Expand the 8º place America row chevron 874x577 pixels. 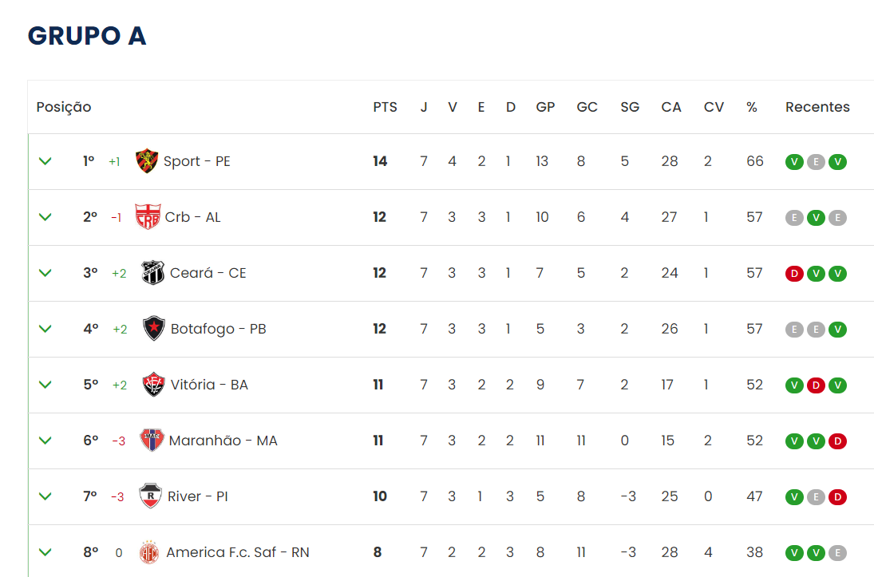tap(45, 552)
